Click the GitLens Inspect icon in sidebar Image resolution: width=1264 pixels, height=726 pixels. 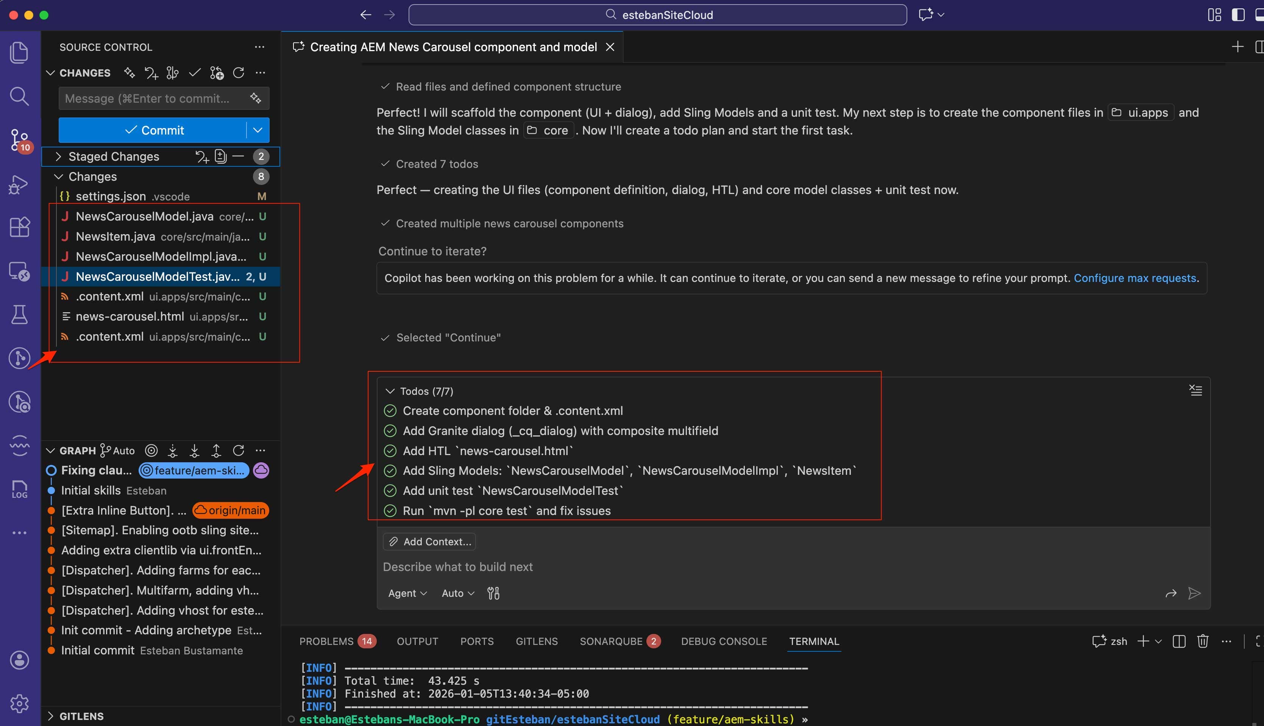(x=20, y=402)
